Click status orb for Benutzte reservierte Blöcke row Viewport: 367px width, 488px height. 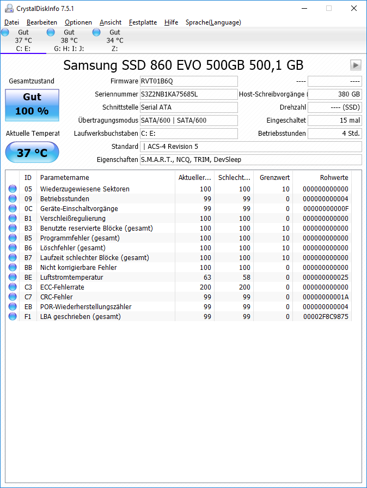13,228
